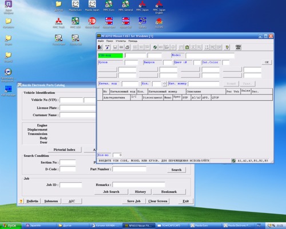Viewport: 286px width, 229px height.
Task: Click the Катал. код label button
Action: point(109,84)
